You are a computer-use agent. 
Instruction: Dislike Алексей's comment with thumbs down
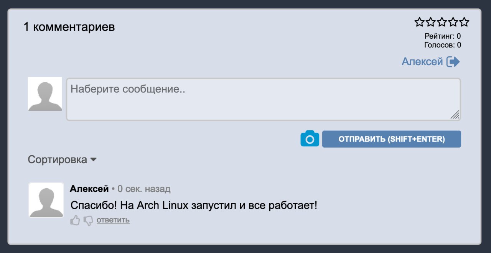[88, 220]
